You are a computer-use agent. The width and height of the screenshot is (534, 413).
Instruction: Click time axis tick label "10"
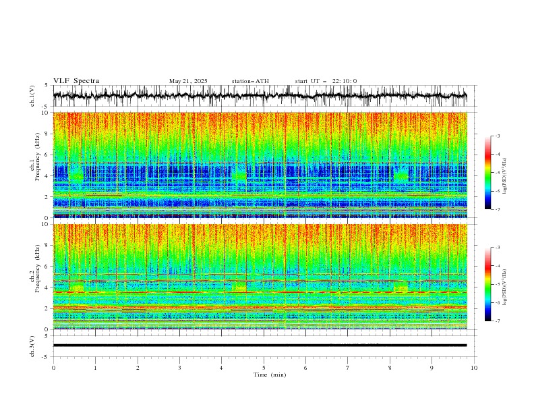pos(474,368)
